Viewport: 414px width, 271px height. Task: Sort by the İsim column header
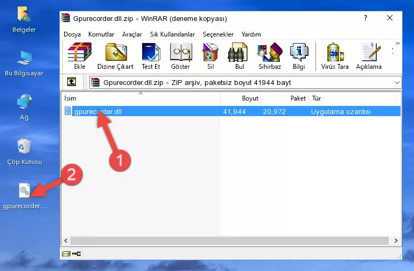[141, 98]
